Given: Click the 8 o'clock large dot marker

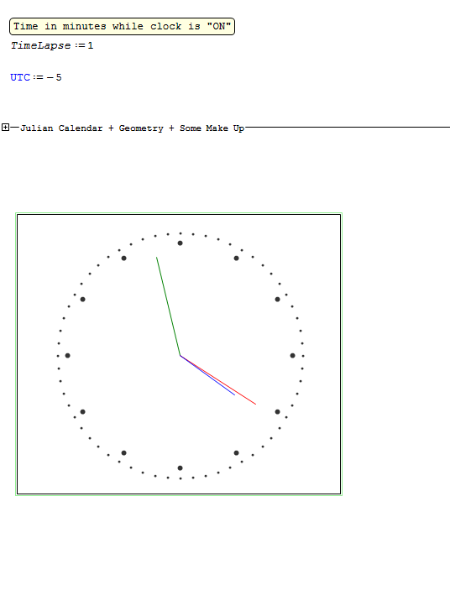Looking at the screenshot, I should 83,411.
